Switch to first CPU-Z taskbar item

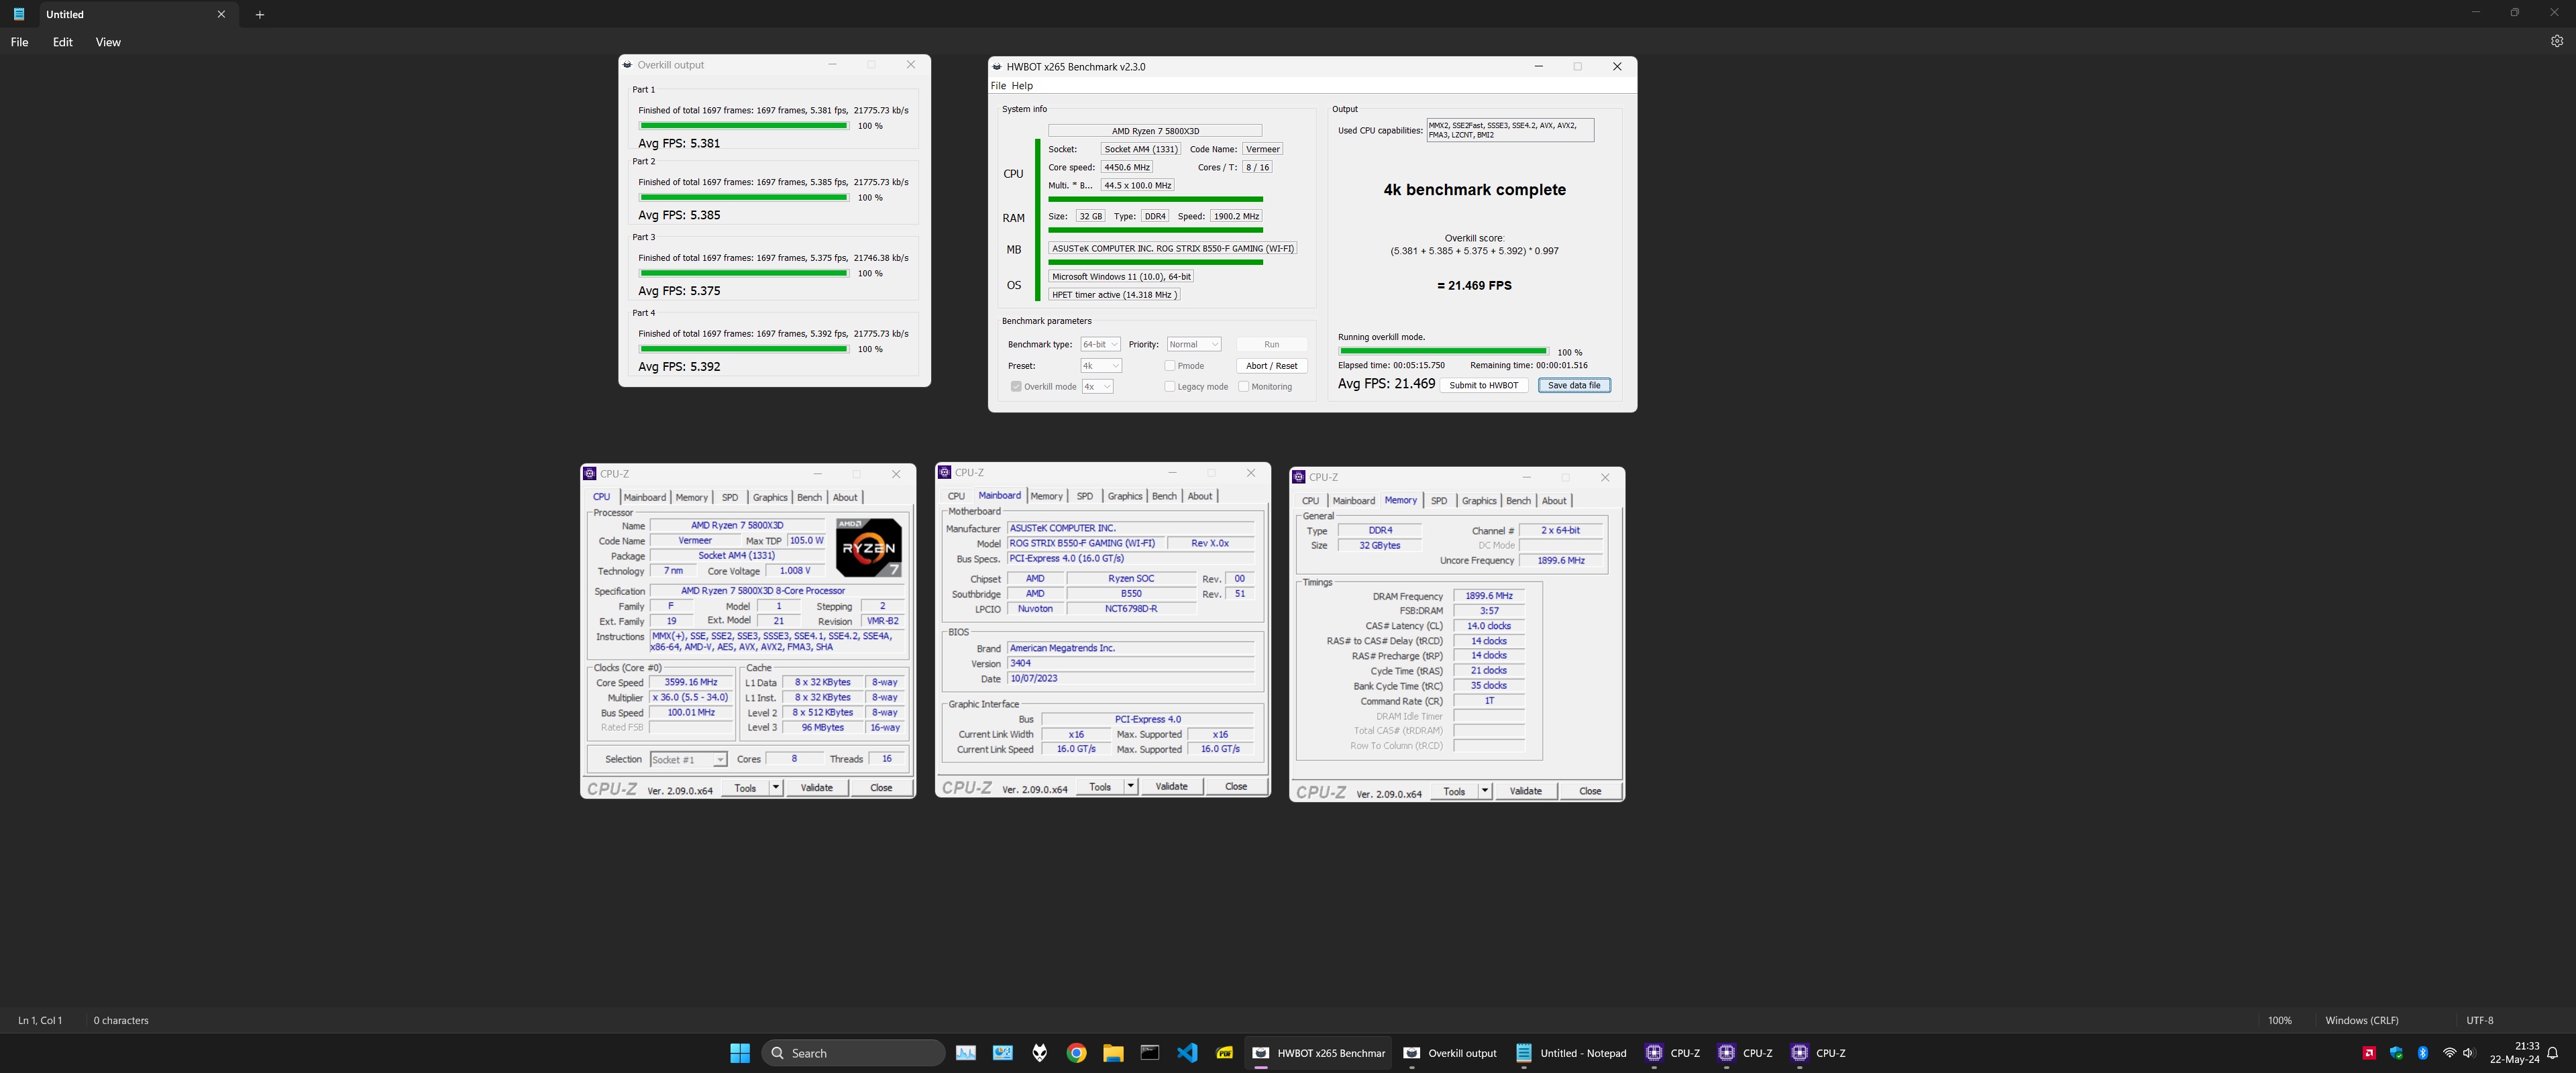1674,1053
